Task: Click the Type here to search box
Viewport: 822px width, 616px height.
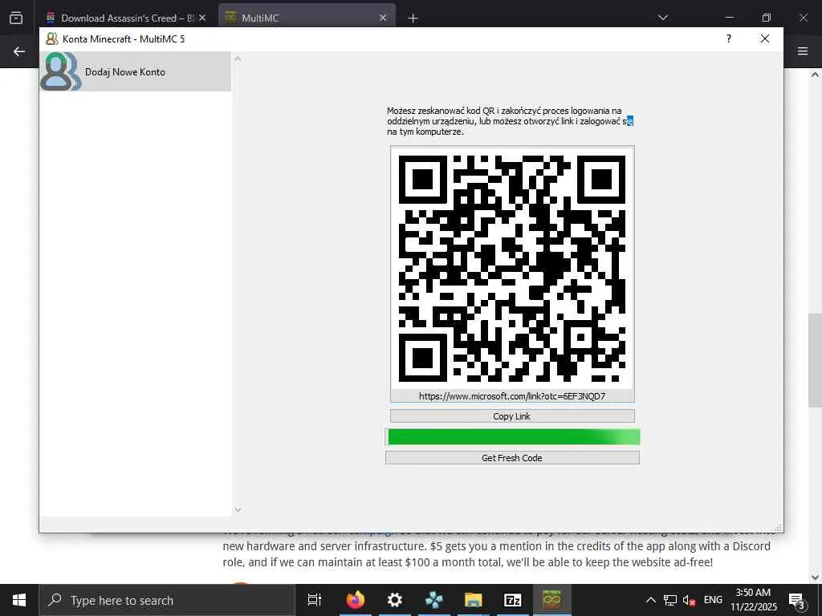Action: 167,600
